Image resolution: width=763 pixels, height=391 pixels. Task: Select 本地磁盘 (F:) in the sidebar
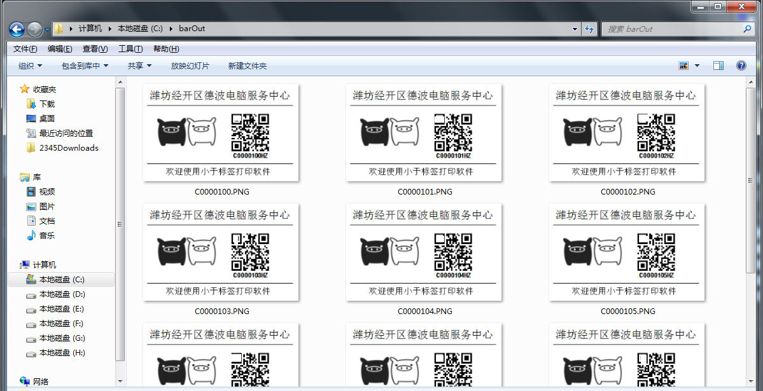(x=61, y=324)
